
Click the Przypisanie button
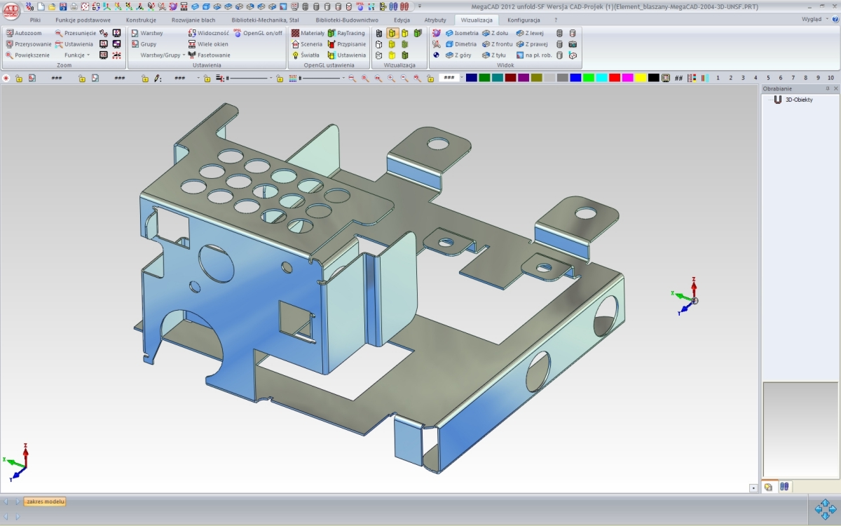(x=349, y=43)
